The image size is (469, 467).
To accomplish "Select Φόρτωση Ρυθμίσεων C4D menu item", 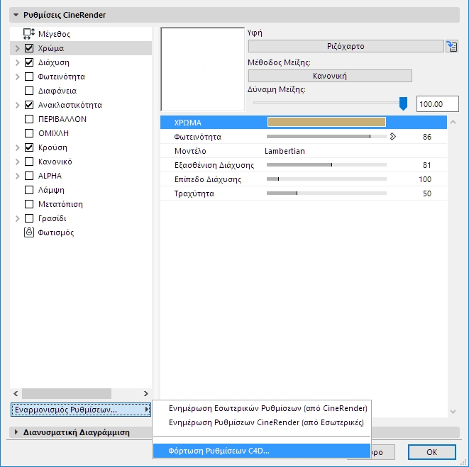I will pos(262,451).
